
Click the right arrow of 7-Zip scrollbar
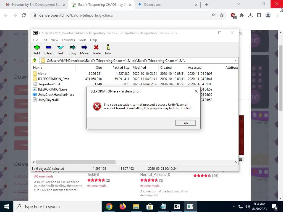[x=236, y=162]
